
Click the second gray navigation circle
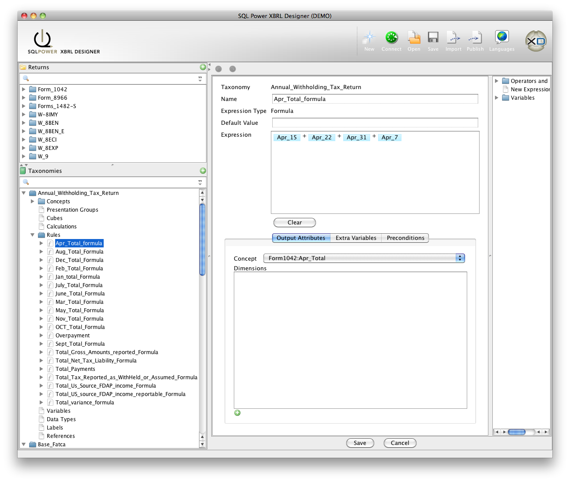(232, 69)
